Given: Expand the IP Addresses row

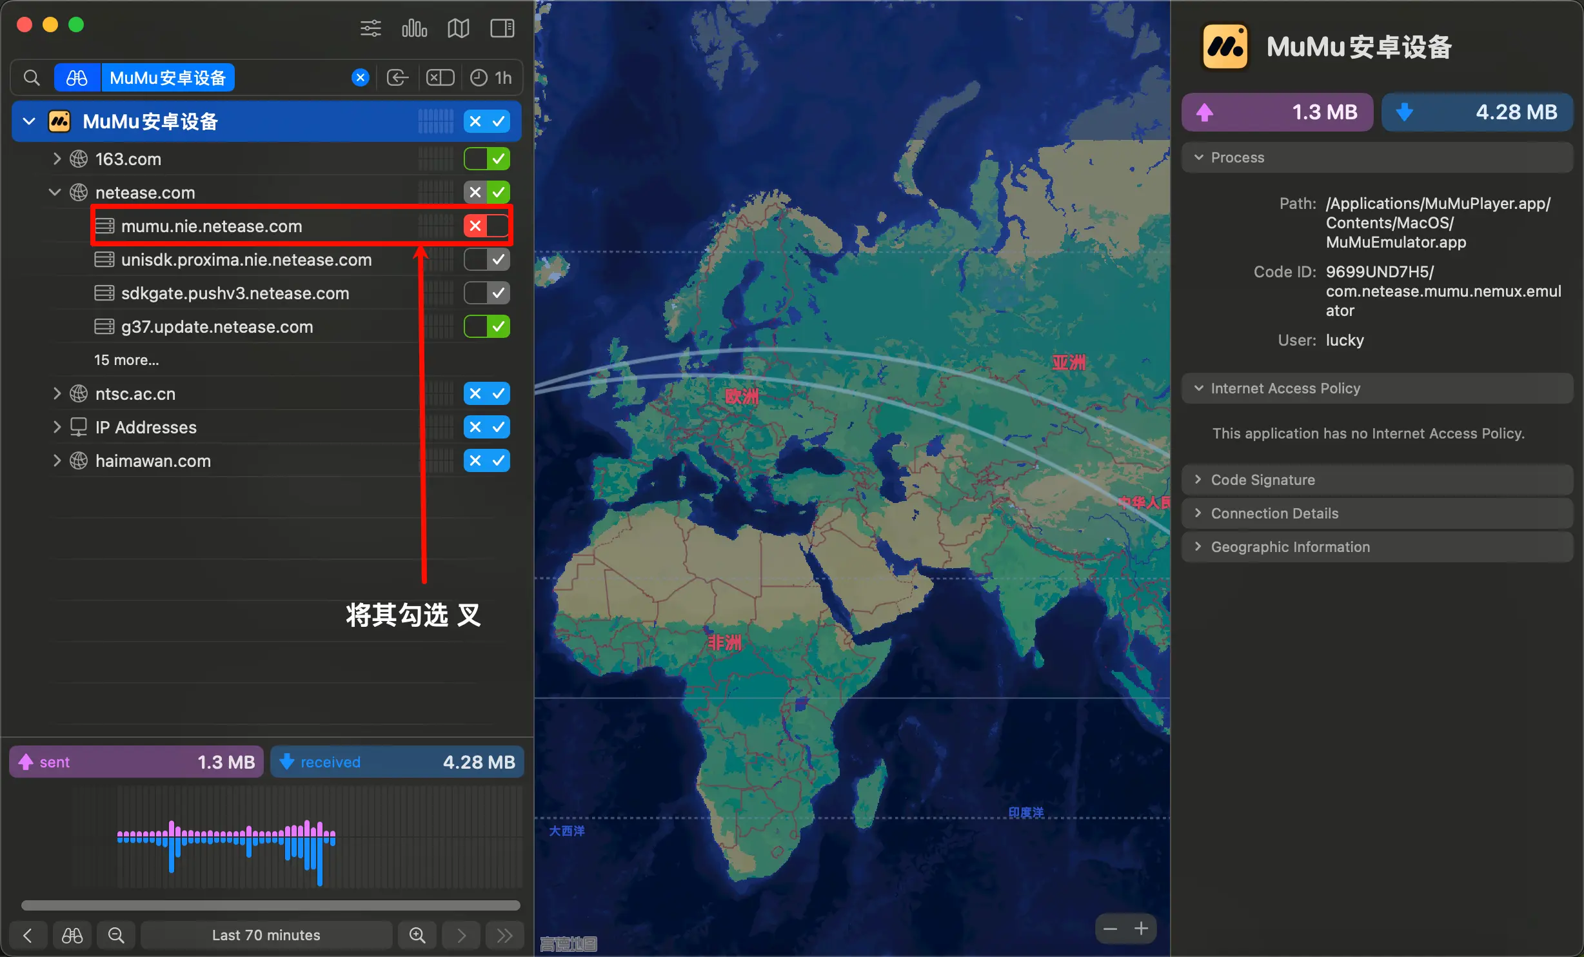Looking at the screenshot, I should (x=57, y=427).
